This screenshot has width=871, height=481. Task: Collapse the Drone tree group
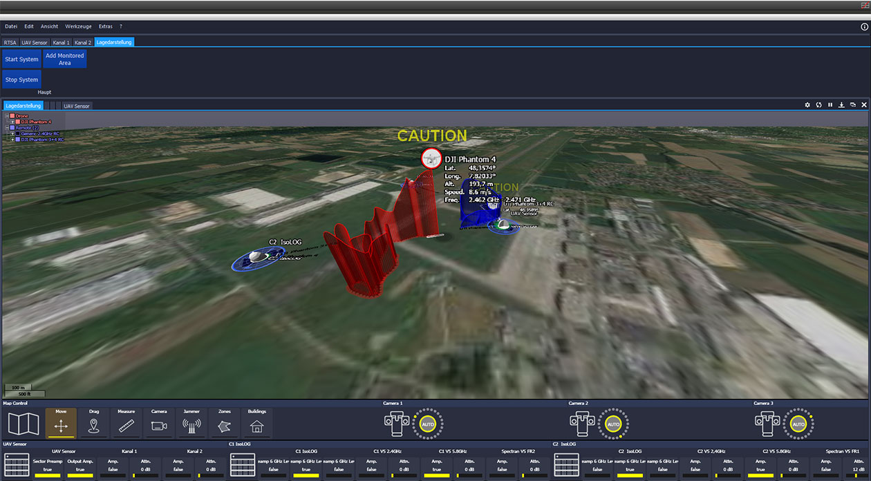coord(6,116)
